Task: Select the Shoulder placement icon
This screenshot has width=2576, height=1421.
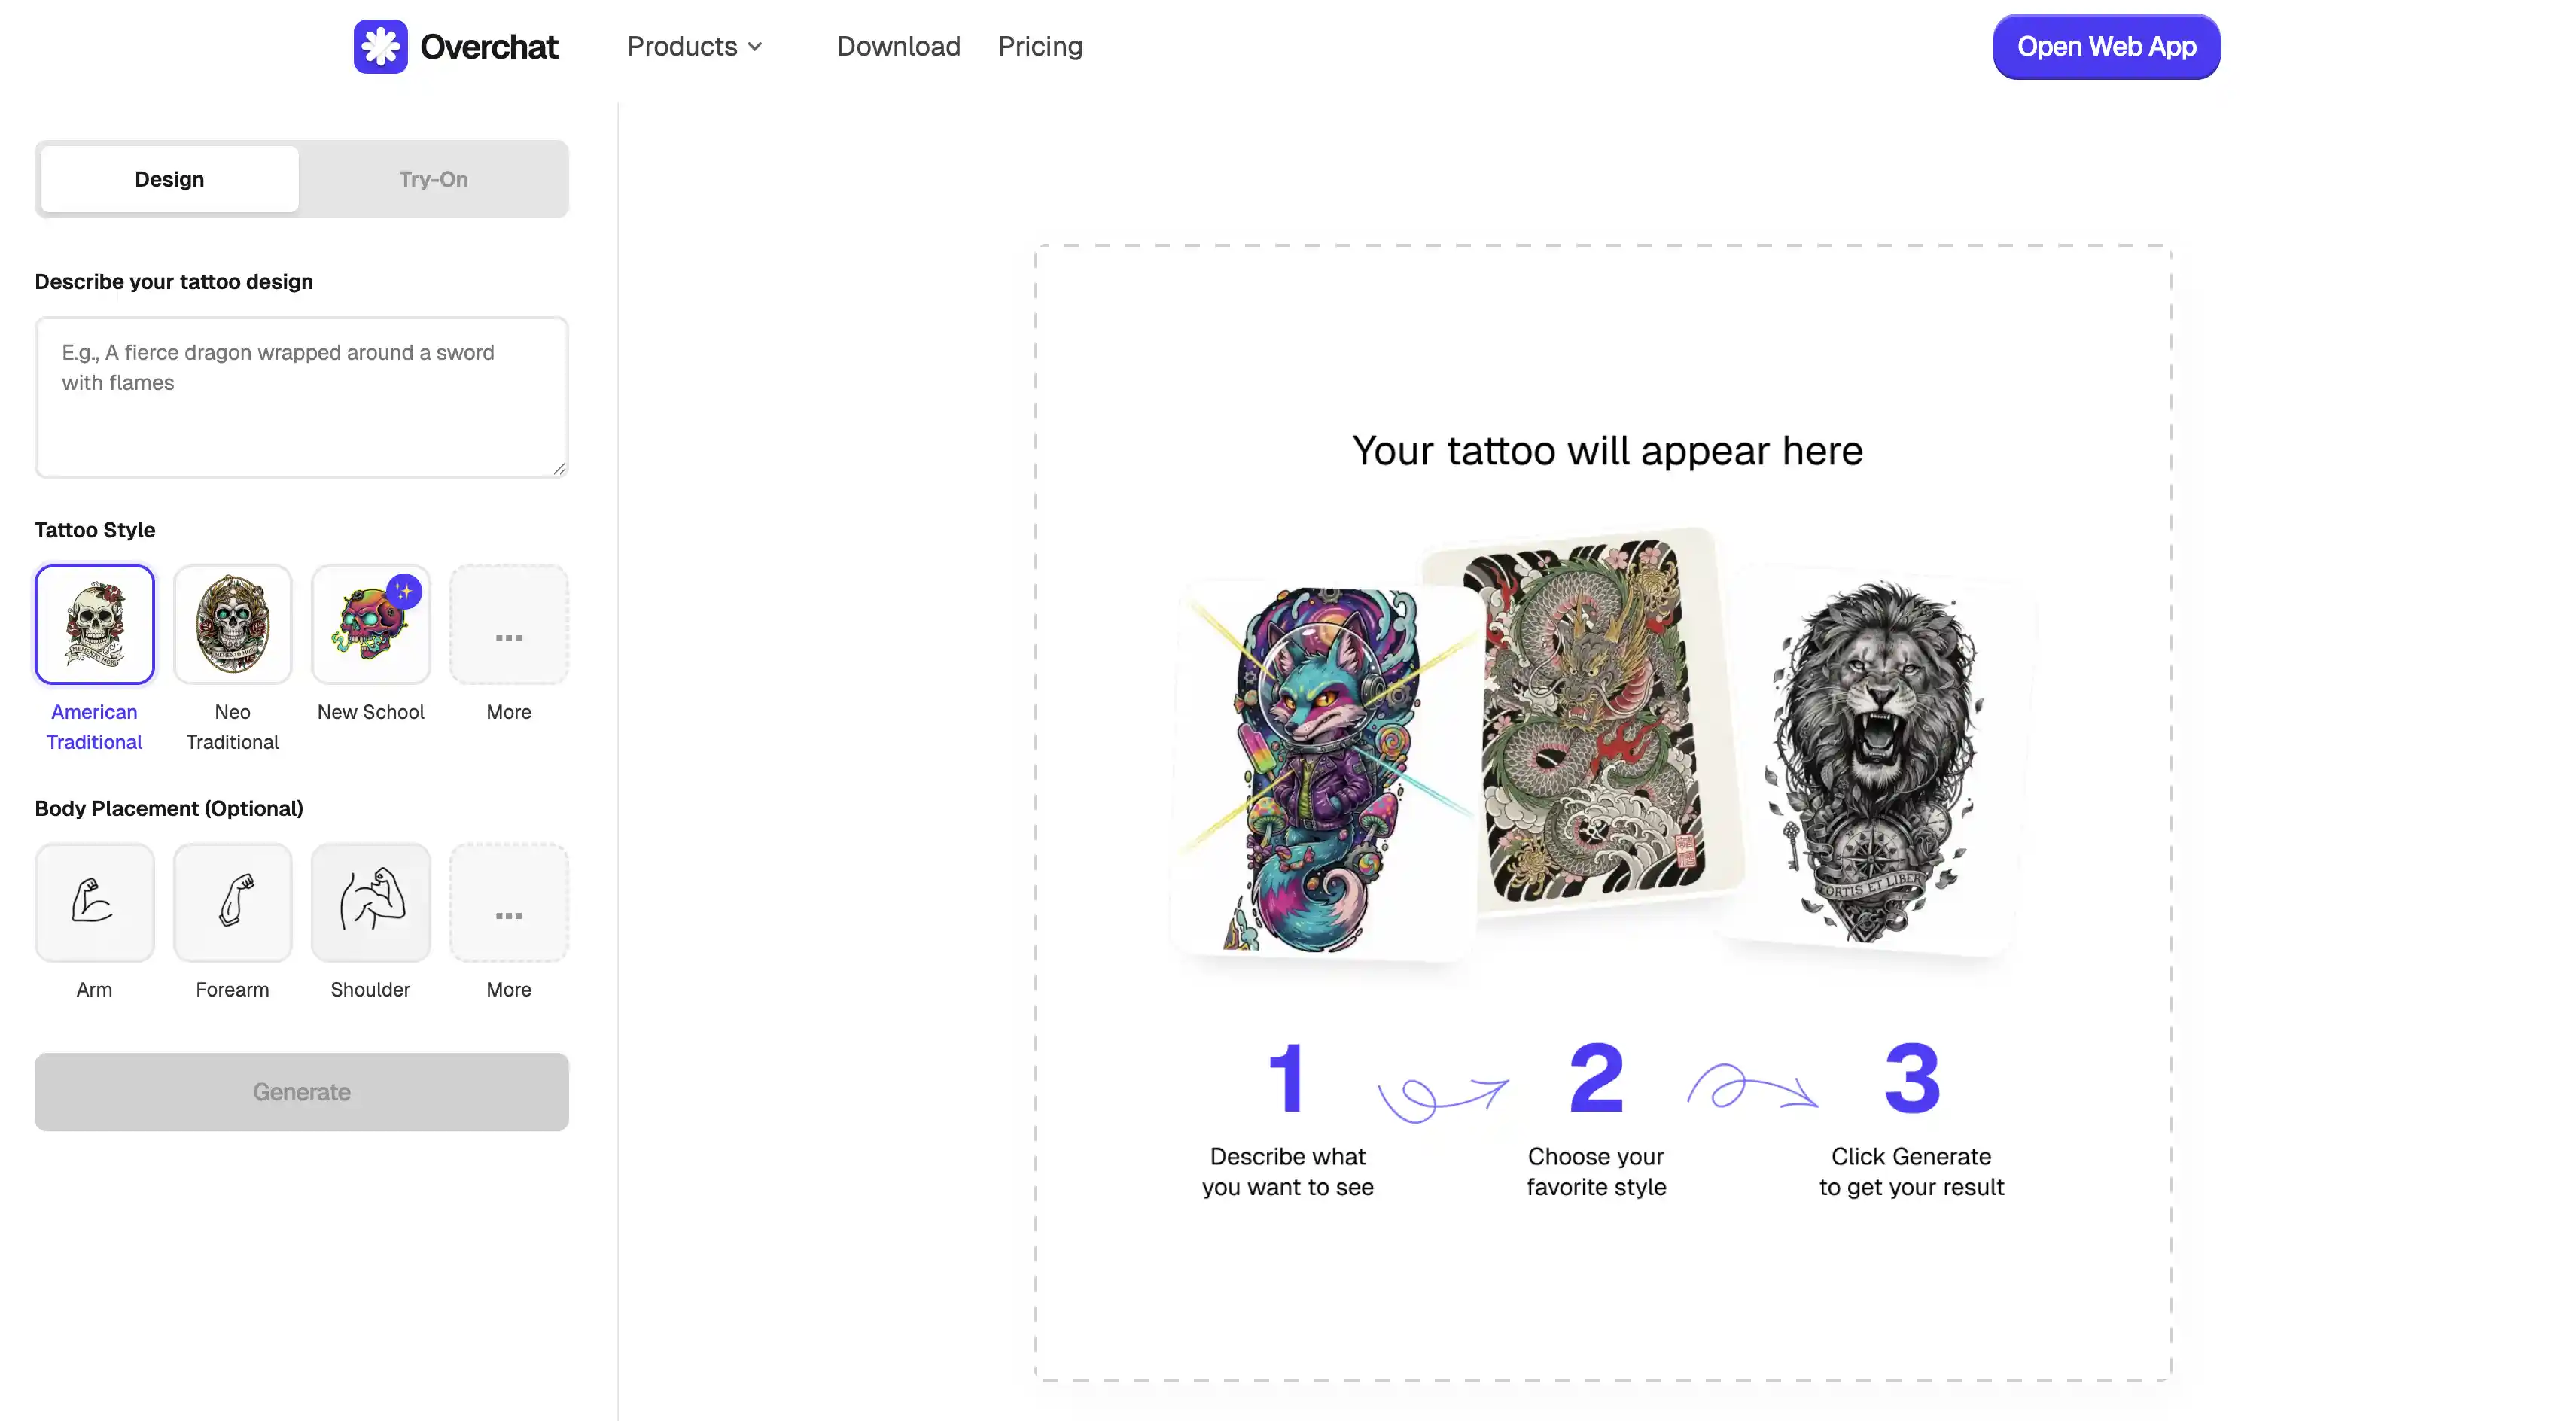Action: click(370, 902)
